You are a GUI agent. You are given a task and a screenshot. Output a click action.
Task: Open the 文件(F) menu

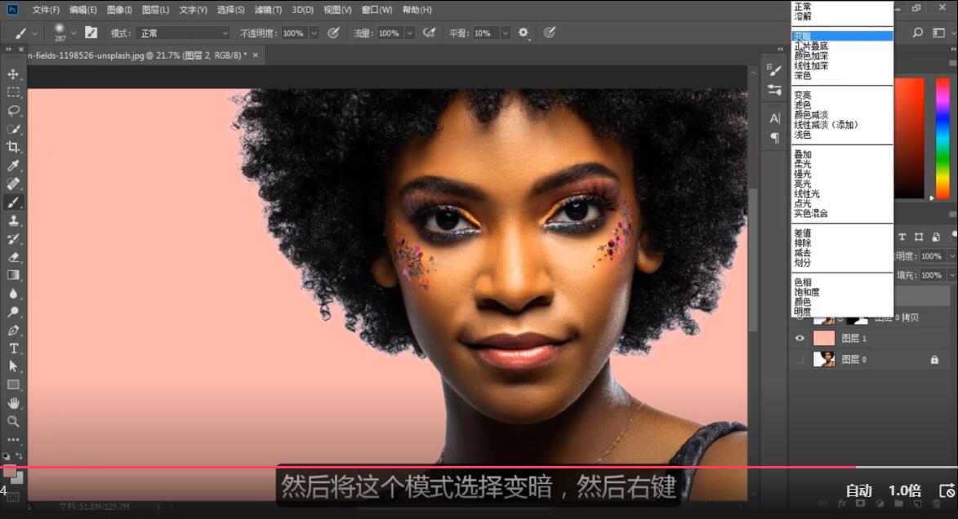point(46,10)
